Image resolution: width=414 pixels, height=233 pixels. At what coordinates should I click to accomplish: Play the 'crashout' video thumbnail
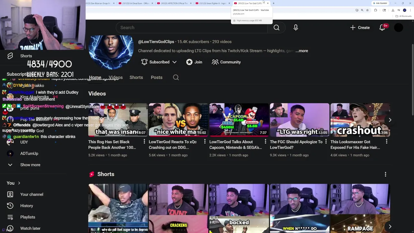pos(360,120)
